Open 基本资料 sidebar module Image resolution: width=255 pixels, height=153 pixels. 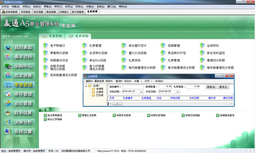[19, 57]
